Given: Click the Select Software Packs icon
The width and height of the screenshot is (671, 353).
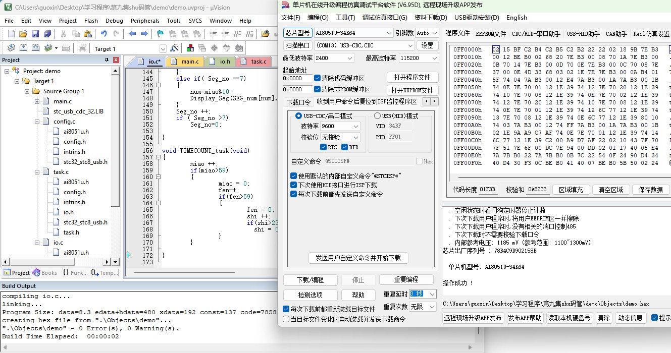Looking at the screenshot, I should [227, 48].
